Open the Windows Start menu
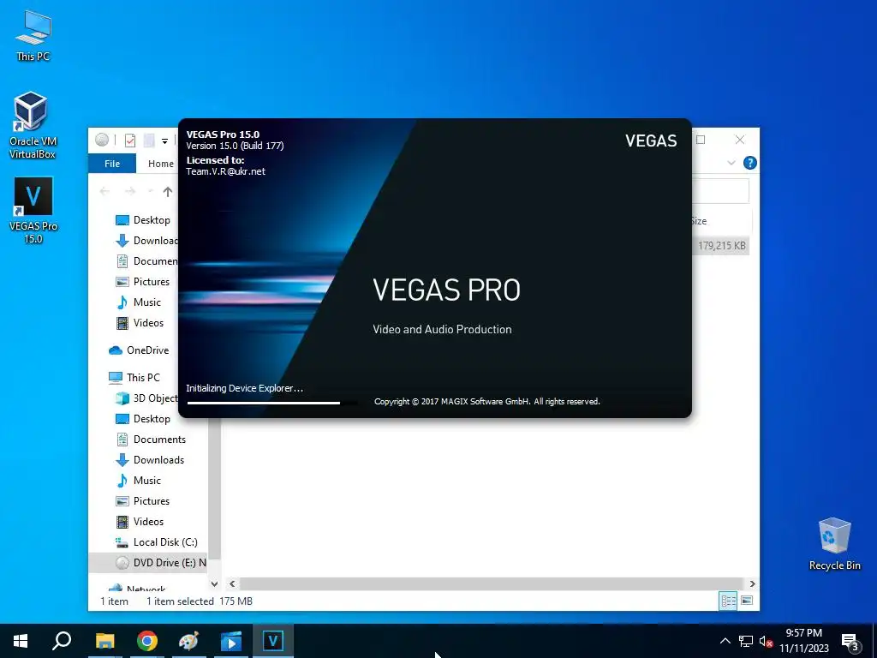This screenshot has width=877, height=658. click(x=21, y=641)
